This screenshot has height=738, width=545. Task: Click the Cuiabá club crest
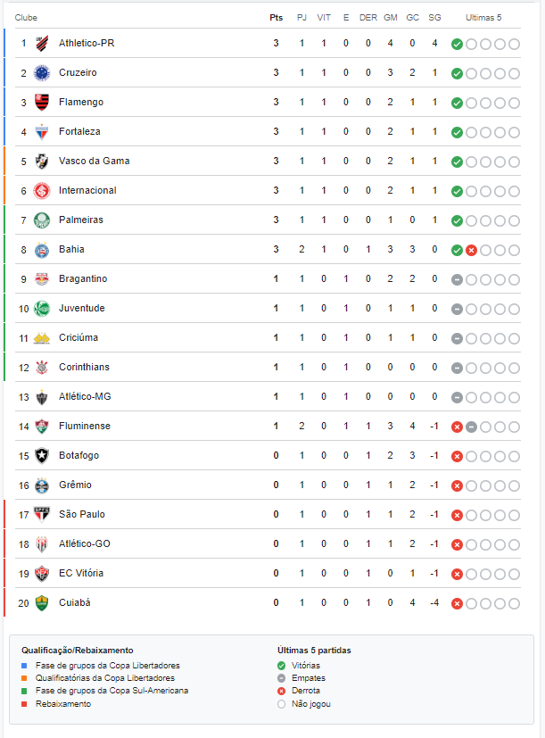pyautogui.click(x=42, y=603)
